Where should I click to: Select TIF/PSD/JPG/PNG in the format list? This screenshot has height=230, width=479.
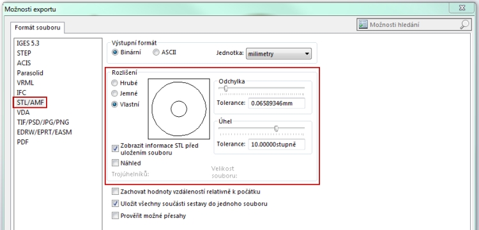coord(43,122)
